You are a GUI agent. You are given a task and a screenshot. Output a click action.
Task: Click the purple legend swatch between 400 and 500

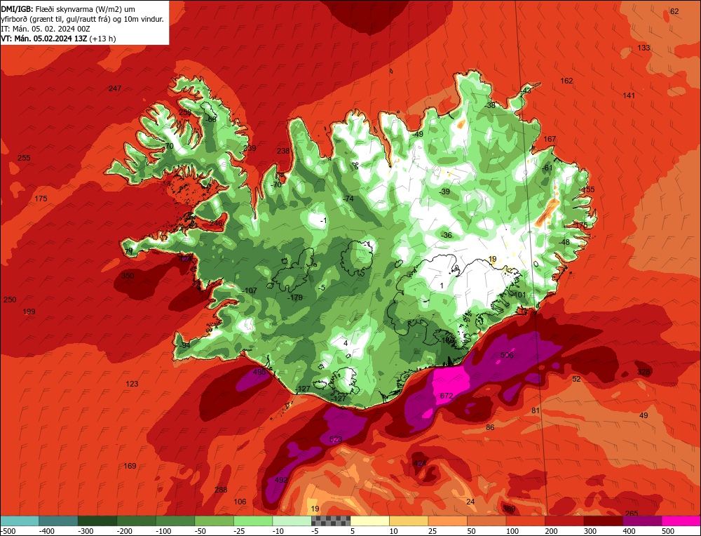click(x=642, y=521)
